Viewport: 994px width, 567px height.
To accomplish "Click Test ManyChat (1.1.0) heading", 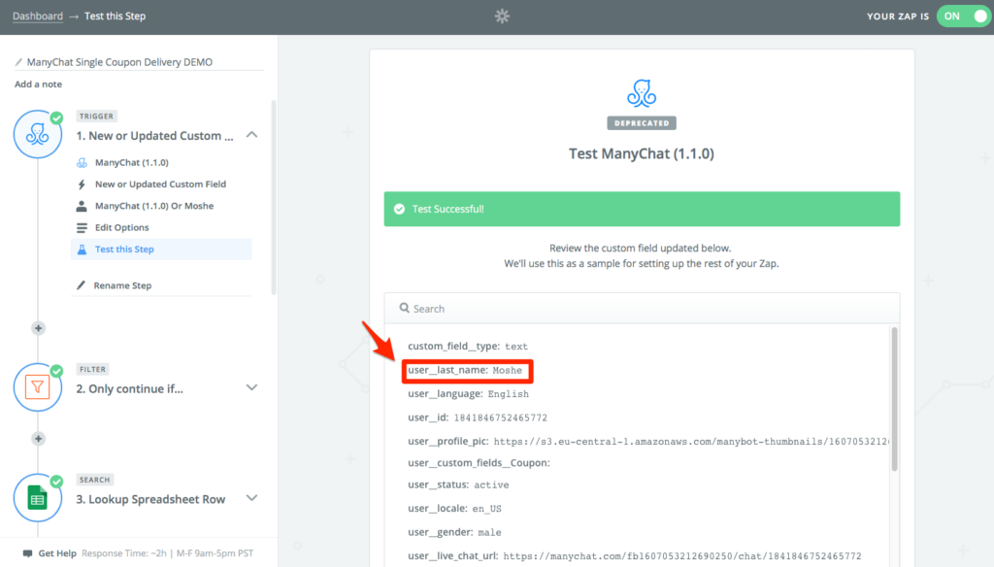I will point(642,153).
